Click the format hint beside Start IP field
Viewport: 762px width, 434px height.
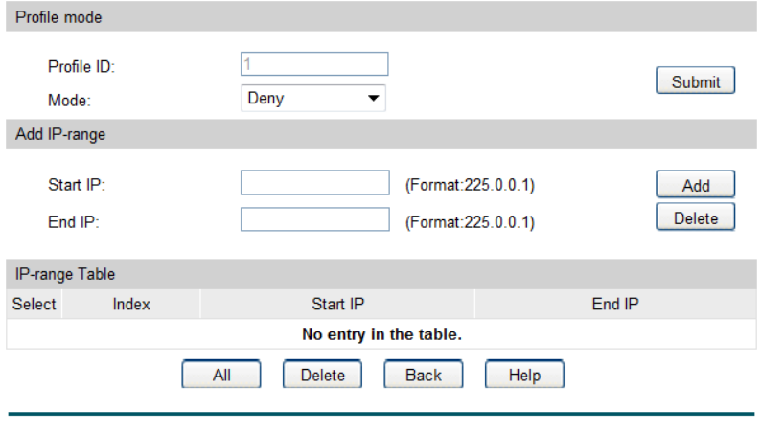pos(470,185)
